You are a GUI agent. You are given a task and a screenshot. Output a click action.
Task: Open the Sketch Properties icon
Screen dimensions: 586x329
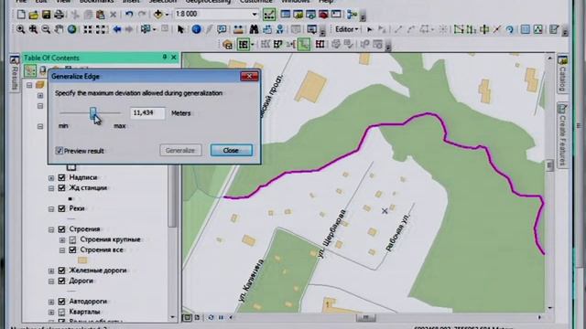coord(538,29)
